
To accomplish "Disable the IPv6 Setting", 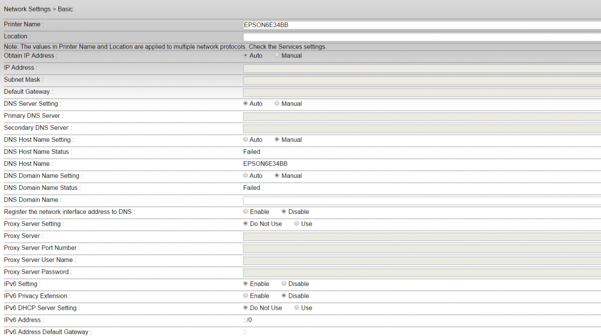I will [284, 284].
